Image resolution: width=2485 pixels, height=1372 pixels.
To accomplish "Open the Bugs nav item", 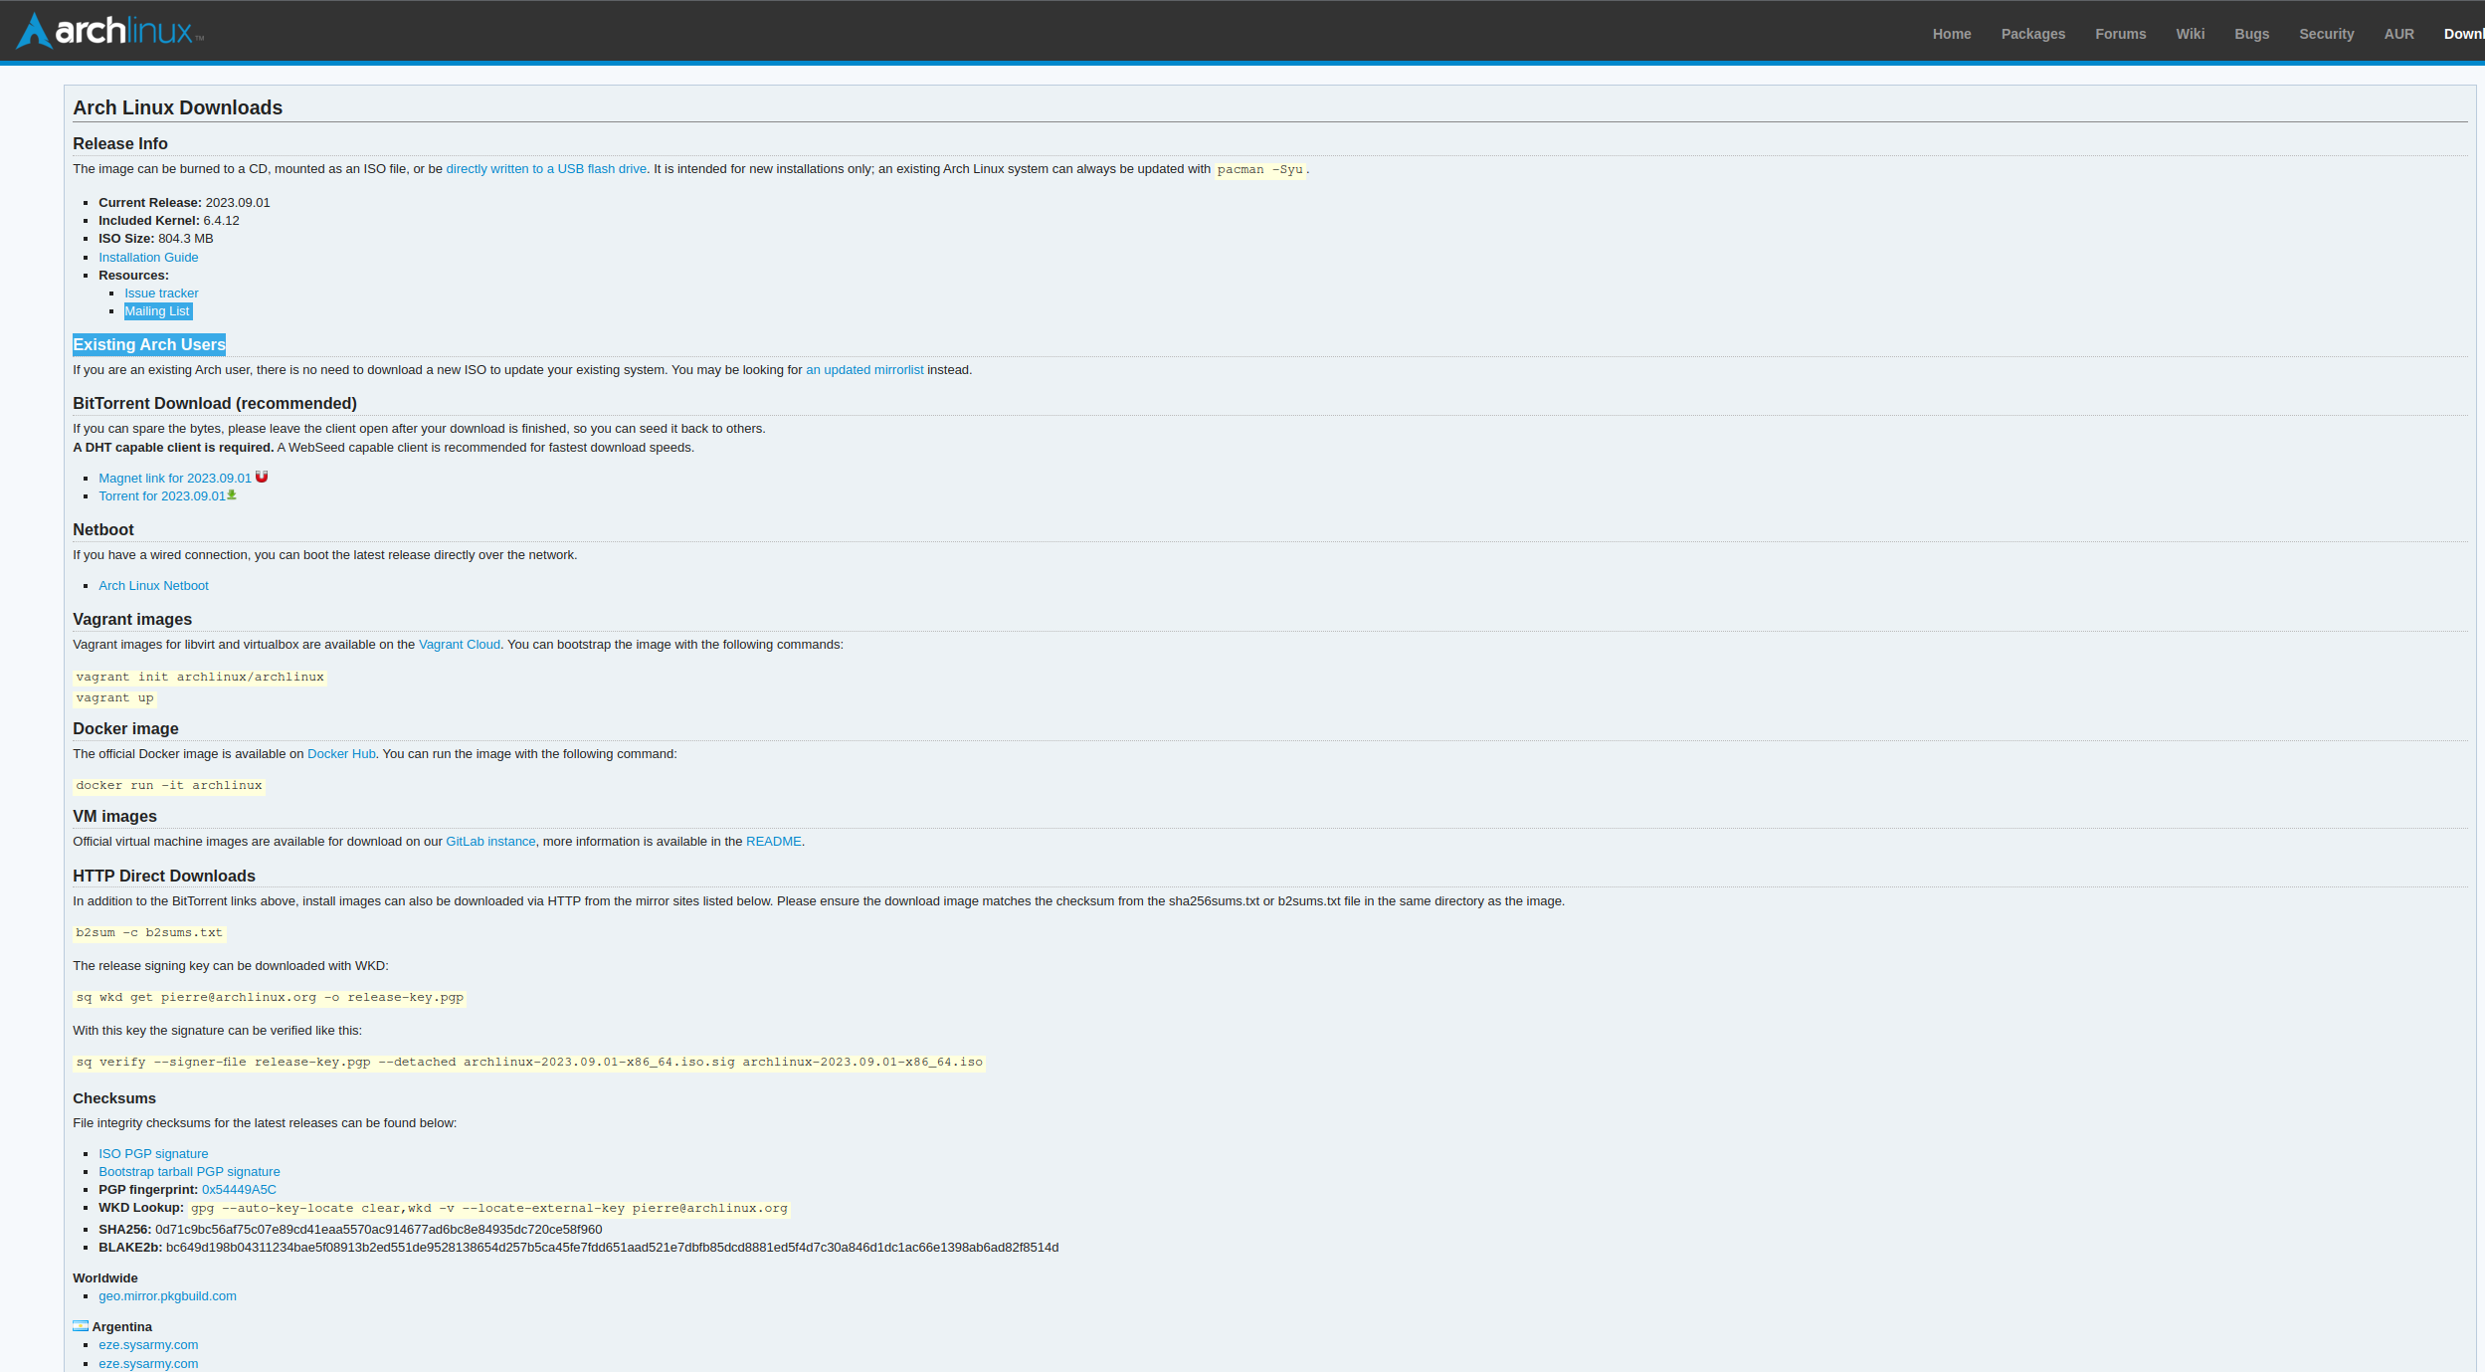I will point(2251,34).
